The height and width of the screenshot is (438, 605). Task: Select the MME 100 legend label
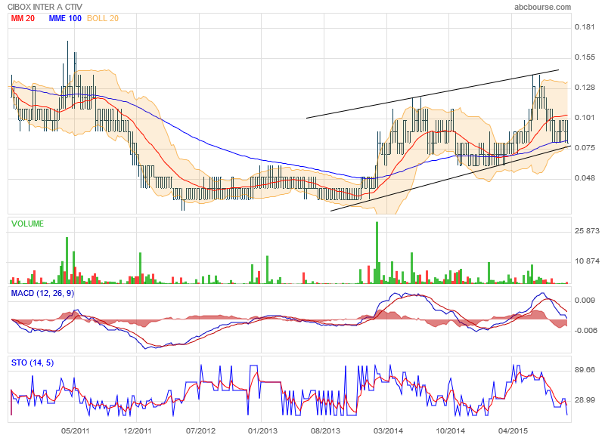(x=65, y=18)
